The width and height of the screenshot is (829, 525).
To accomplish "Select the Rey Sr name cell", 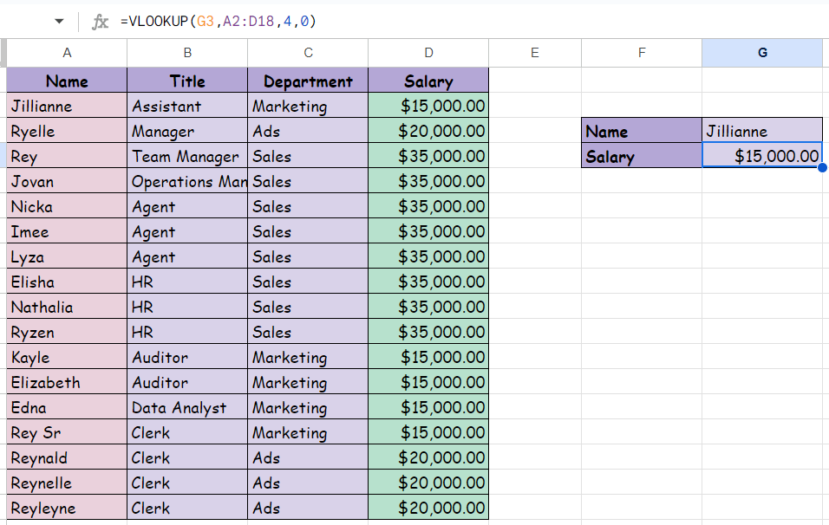I will click(x=67, y=433).
